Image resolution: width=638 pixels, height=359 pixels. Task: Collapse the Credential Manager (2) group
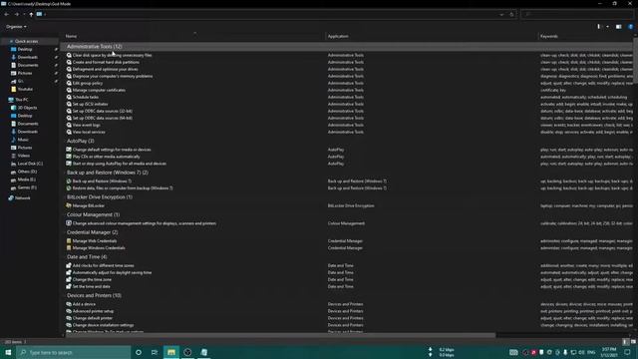pos(93,232)
